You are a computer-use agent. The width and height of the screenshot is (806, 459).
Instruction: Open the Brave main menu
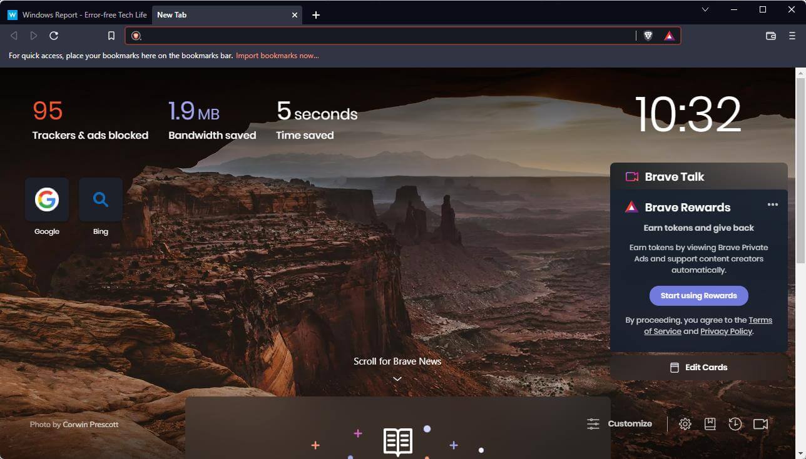792,36
